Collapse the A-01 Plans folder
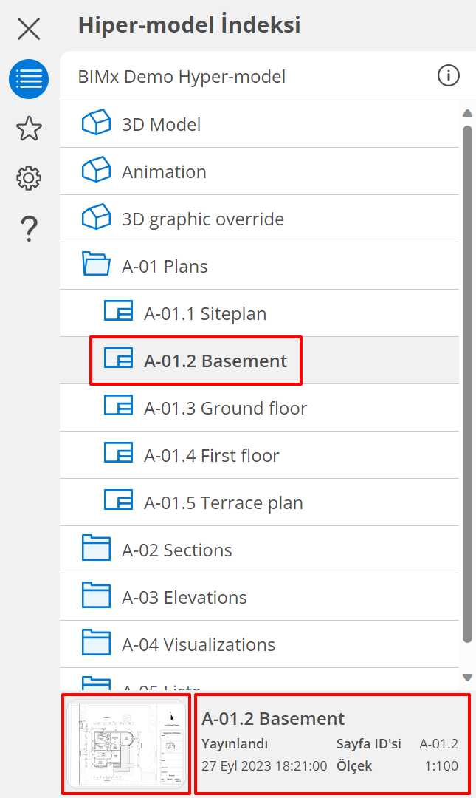 point(96,266)
